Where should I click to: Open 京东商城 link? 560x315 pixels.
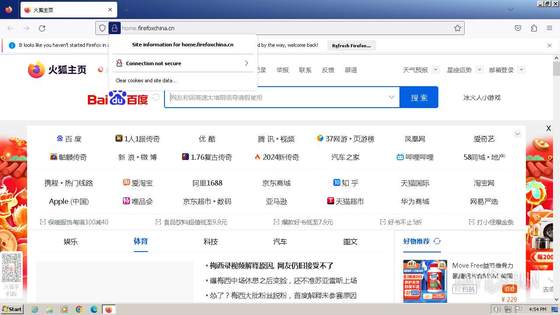coord(276,183)
